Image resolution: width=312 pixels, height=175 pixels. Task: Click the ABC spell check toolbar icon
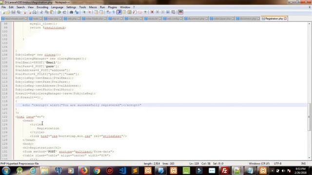pyautogui.click(x=180, y=12)
